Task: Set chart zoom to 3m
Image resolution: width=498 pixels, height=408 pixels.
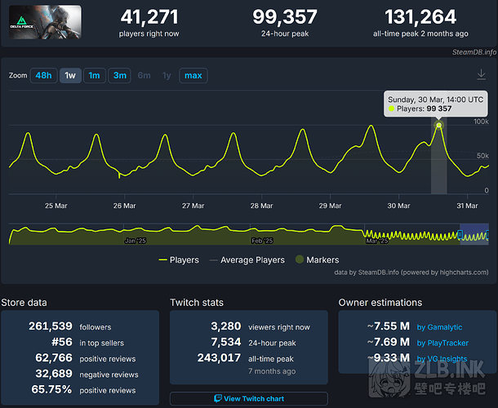Action: pos(119,76)
